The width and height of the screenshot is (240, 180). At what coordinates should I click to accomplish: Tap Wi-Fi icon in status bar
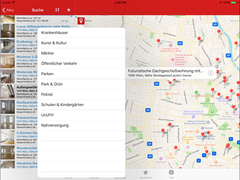(13, 3)
